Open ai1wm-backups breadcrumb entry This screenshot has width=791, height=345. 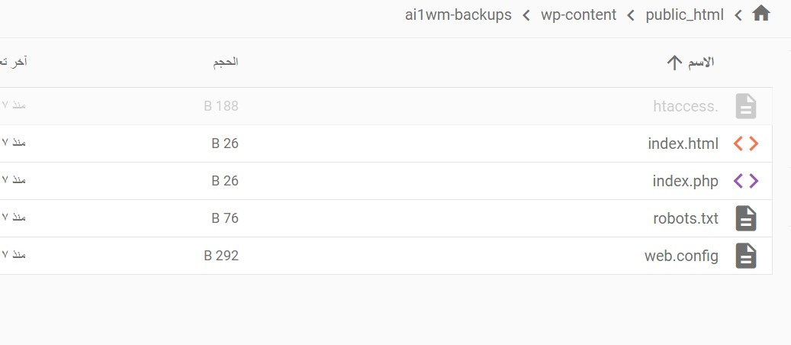[458, 15]
